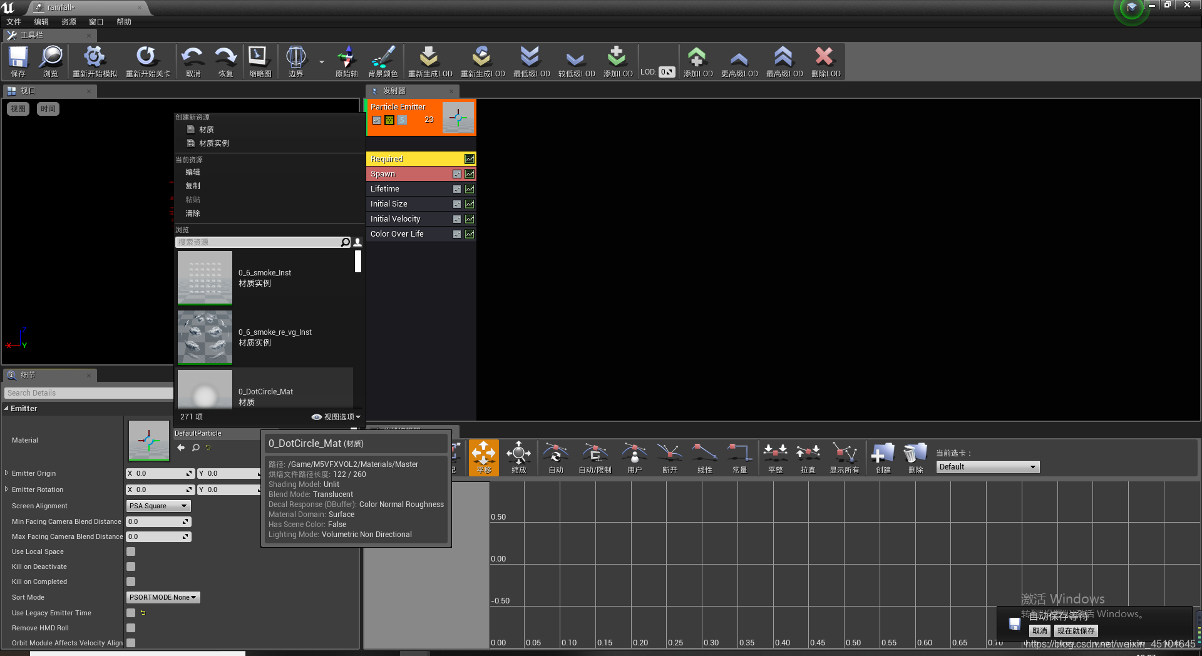Go to Higher LOD (更高级LOD) icon
Screen dimensions: 1202x656
pyautogui.click(x=739, y=61)
